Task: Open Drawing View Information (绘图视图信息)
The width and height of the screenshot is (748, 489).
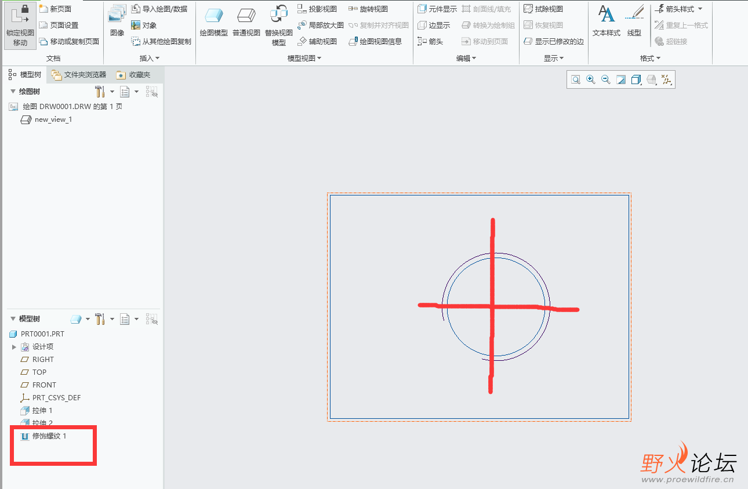Action: [375, 41]
